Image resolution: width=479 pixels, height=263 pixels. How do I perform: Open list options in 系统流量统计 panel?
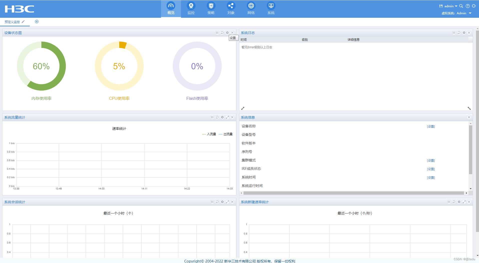(x=212, y=117)
